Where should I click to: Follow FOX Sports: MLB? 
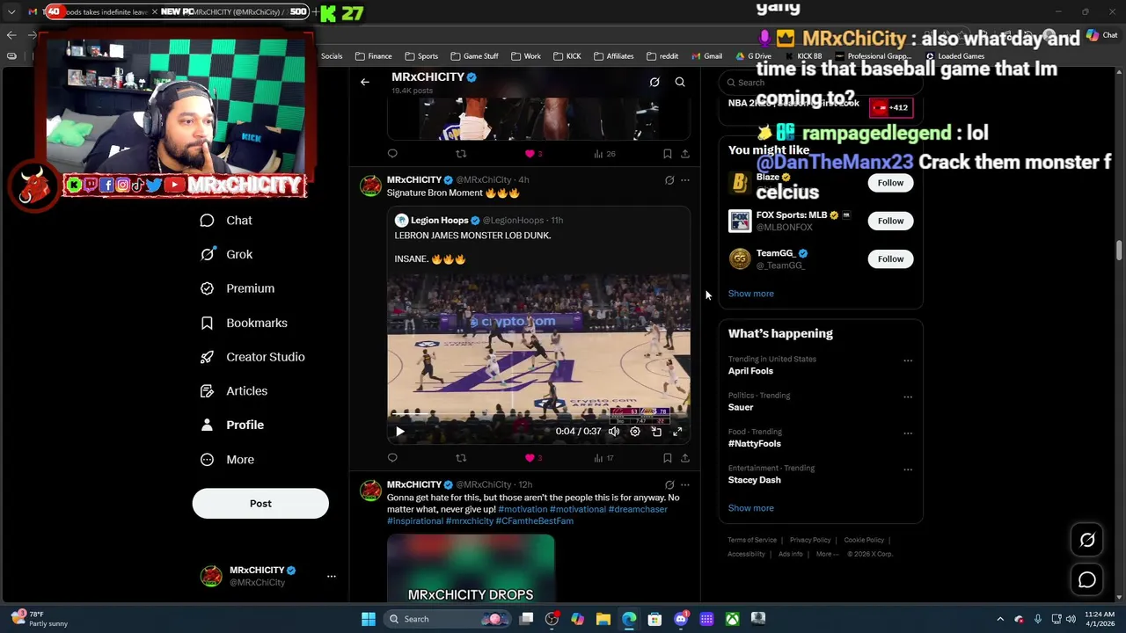click(890, 221)
